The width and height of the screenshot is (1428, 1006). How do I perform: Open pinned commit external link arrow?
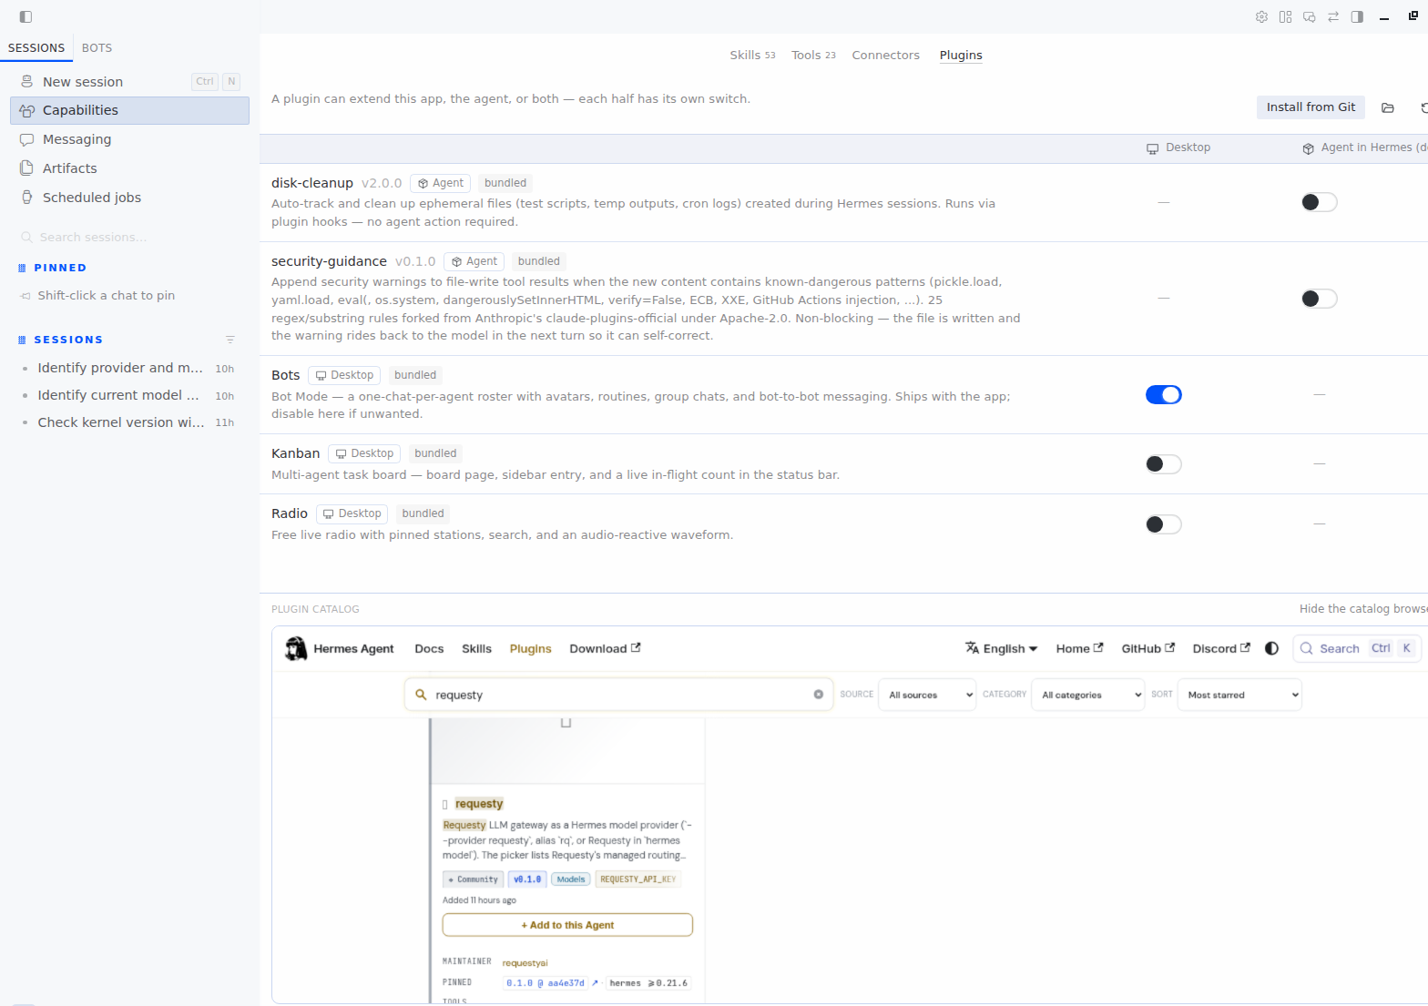pyautogui.click(x=595, y=983)
